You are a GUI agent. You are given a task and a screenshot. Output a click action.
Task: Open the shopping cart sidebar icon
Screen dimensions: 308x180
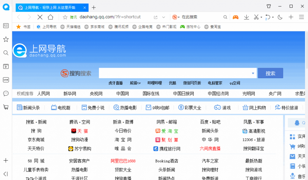click(x=6, y=107)
